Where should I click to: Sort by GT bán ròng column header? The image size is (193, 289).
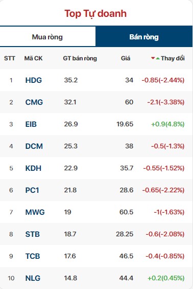[x=80, y=58]
